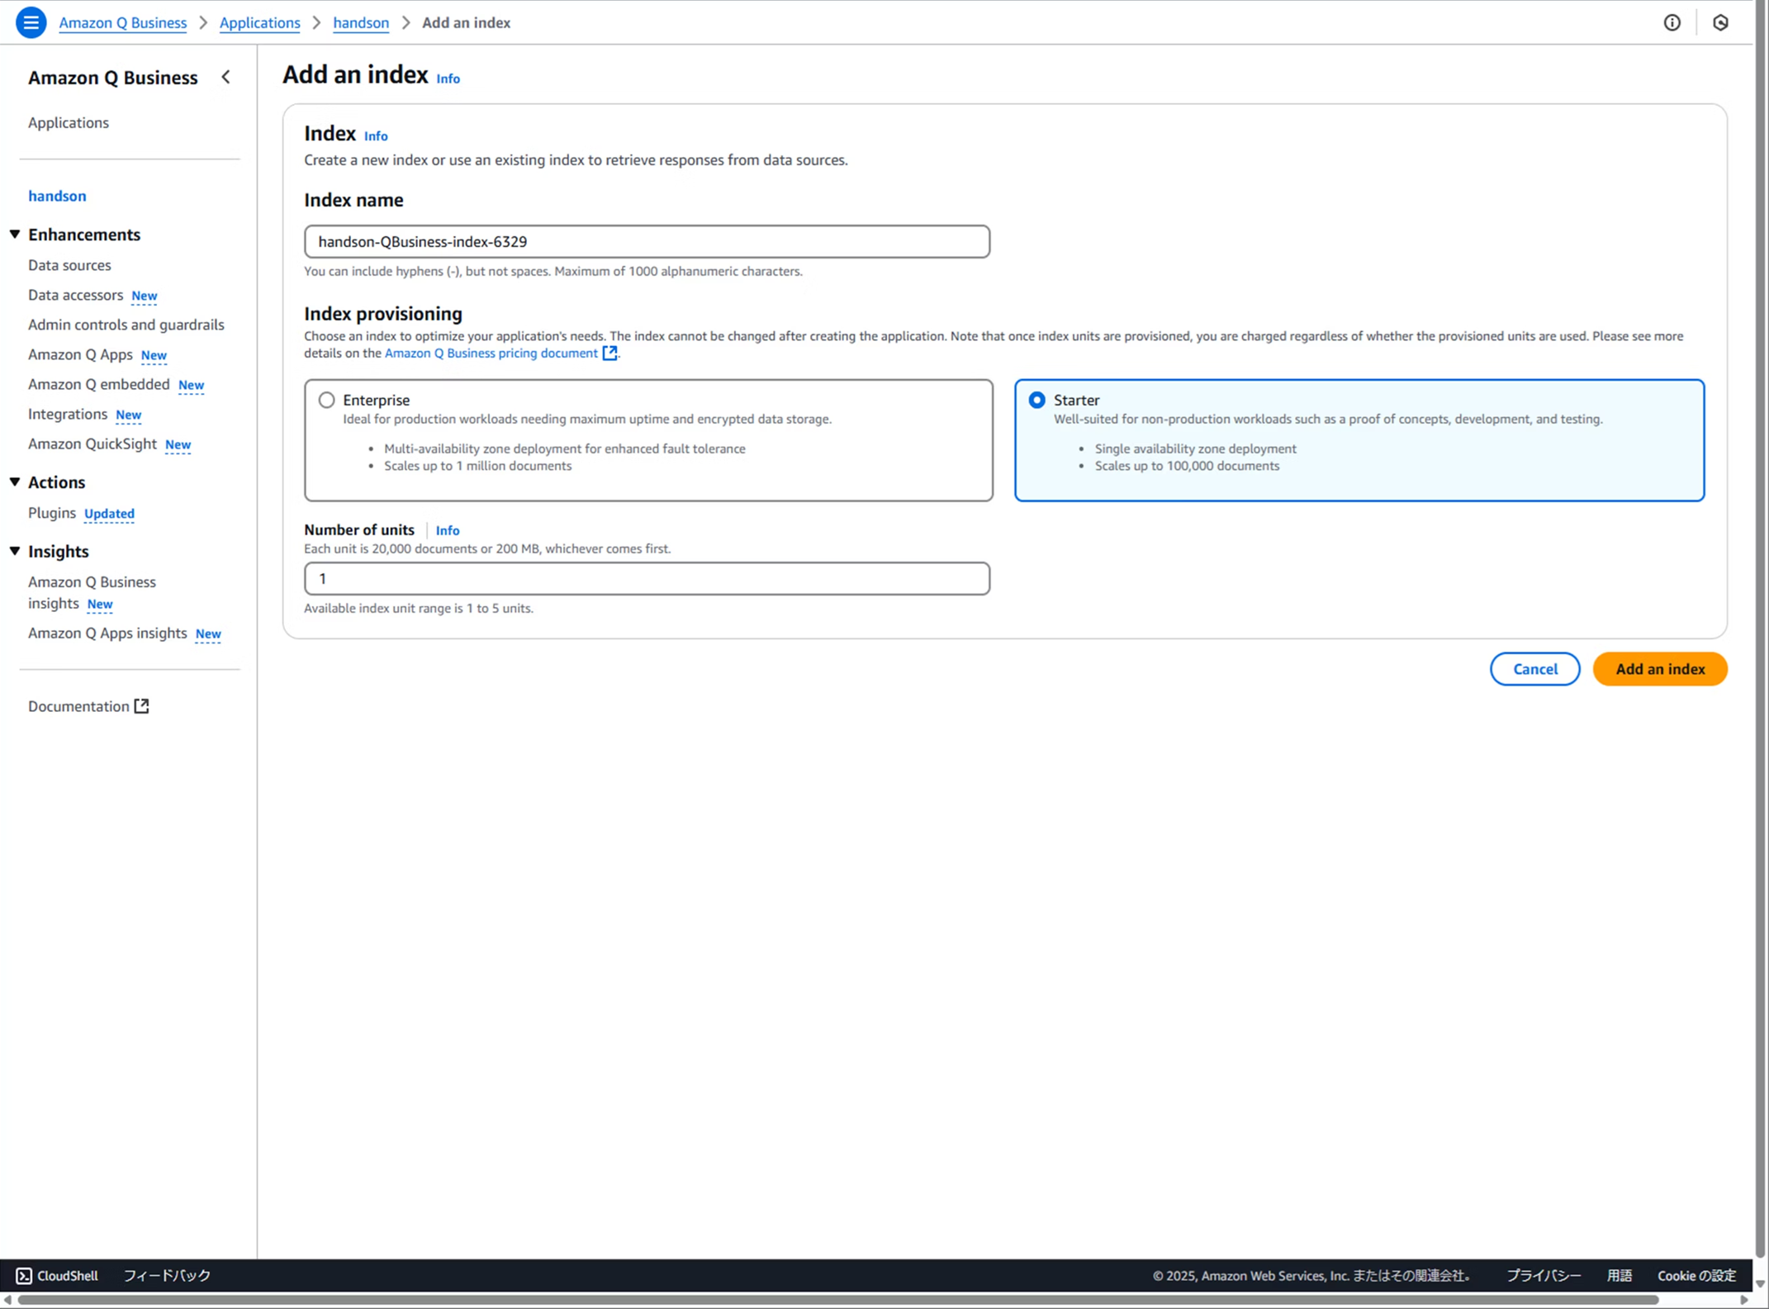Select the Starter index radio button
The image size is (1769, 1309).
(x=1036, y=400)
